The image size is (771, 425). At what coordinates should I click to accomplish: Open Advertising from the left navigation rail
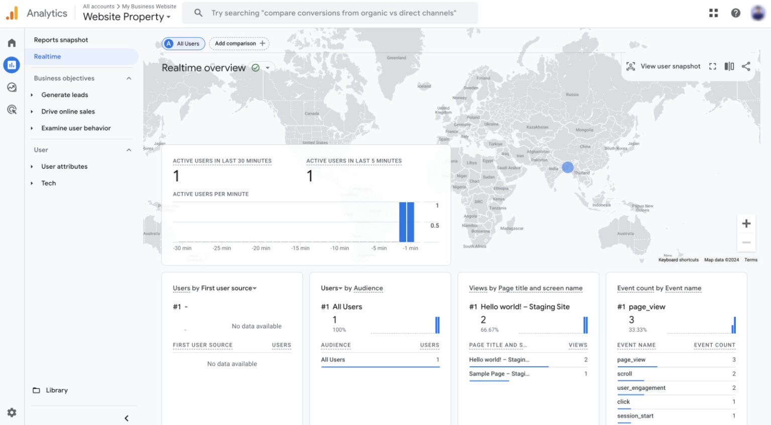coord(11,109)
